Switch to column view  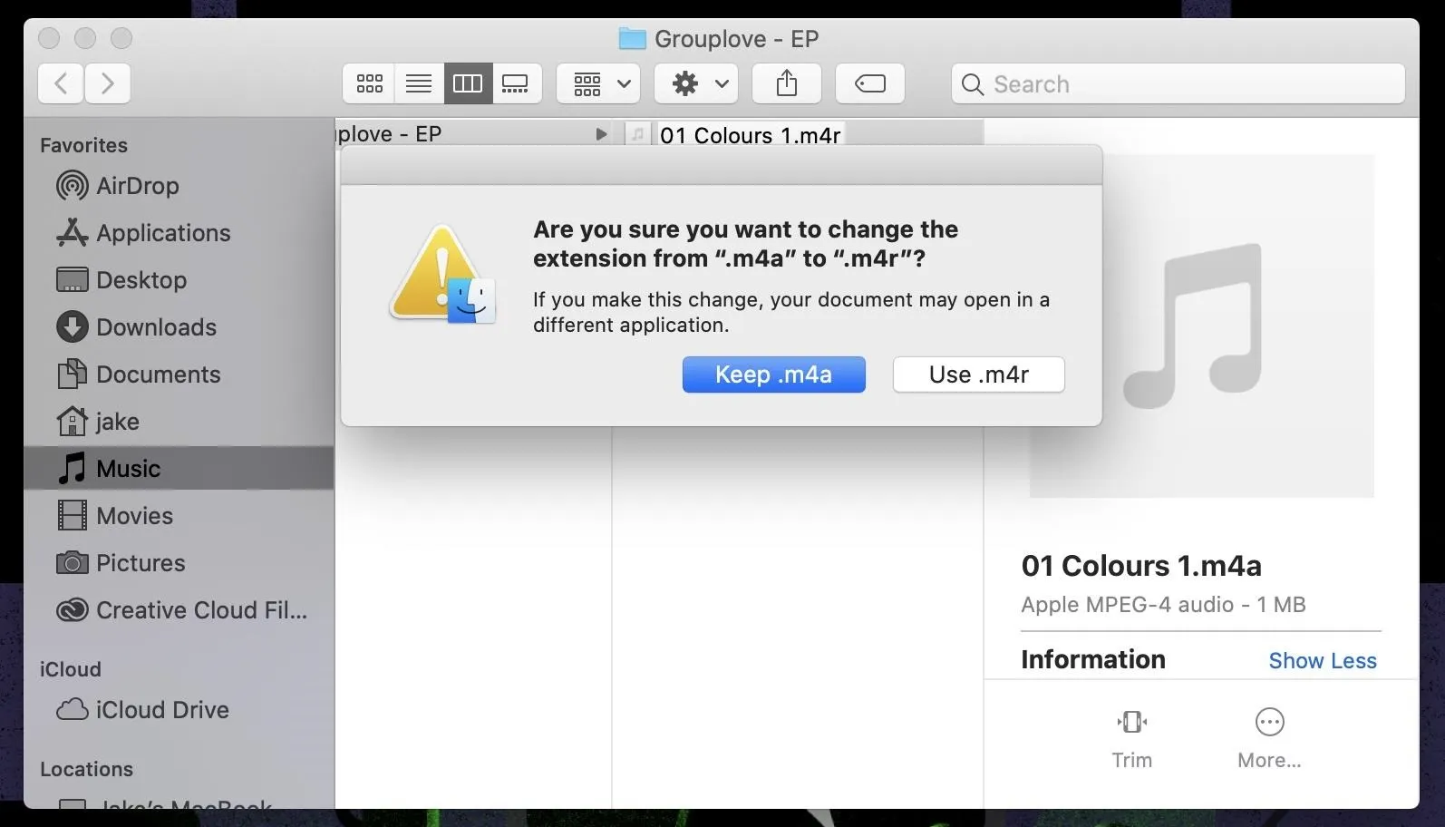[468, 83]
